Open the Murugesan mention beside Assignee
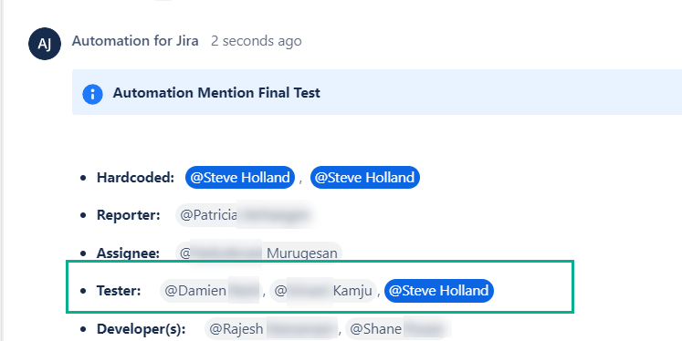Image resolution: width=682 pixels, height=341 pixels. point(258,253)
